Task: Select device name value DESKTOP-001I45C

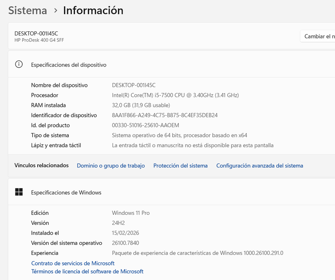Action: tap(134, 85)
